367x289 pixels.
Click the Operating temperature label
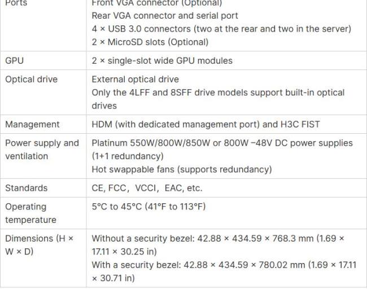[x=30, y=213]
